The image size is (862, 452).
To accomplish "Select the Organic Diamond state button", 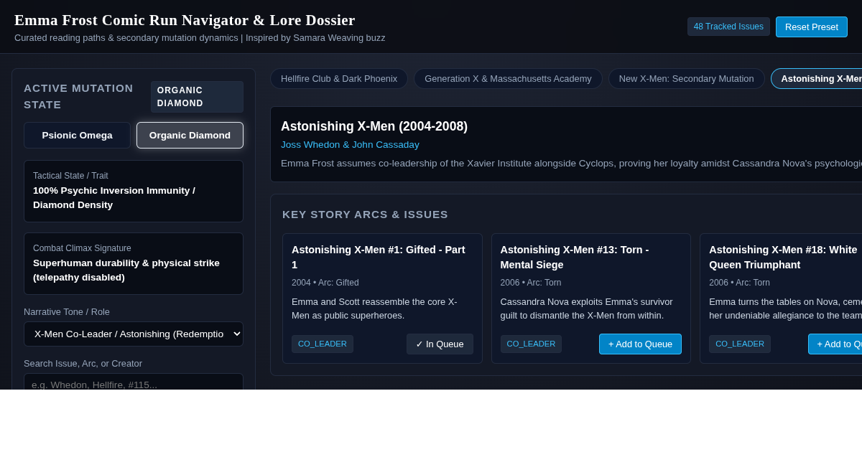I will point(190,135).
